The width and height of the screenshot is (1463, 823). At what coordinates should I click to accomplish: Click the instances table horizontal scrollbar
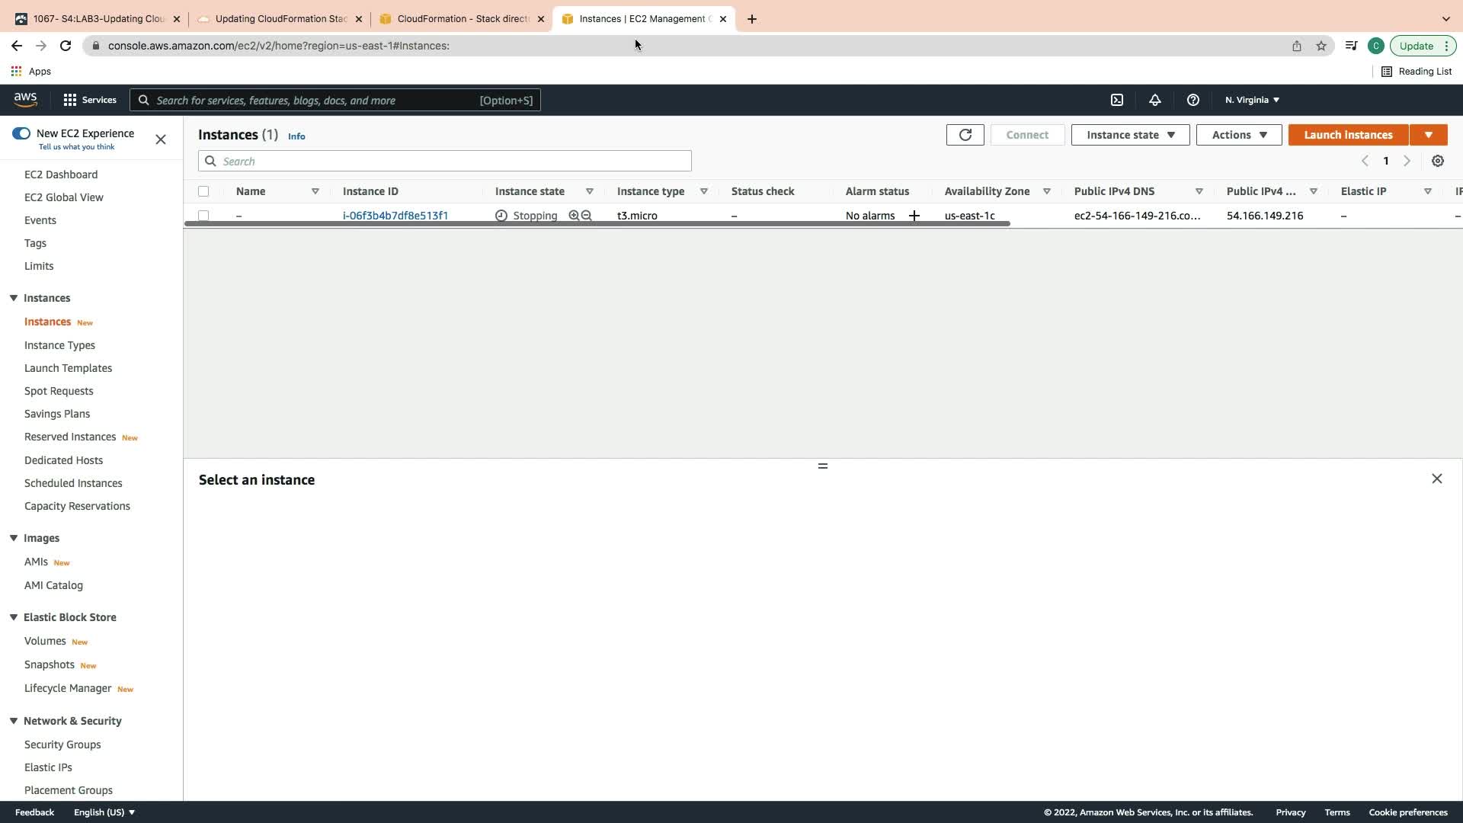[597, 224]
